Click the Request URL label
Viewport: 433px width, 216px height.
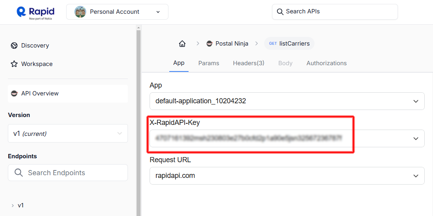(170, 160)
